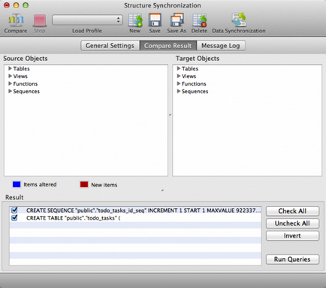This screenshot has height=288, width=326.
Task: Zoom the window with green button
Action: click(x=26, y=5)
